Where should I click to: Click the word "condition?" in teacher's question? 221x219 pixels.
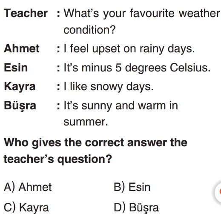coord(90,30)
